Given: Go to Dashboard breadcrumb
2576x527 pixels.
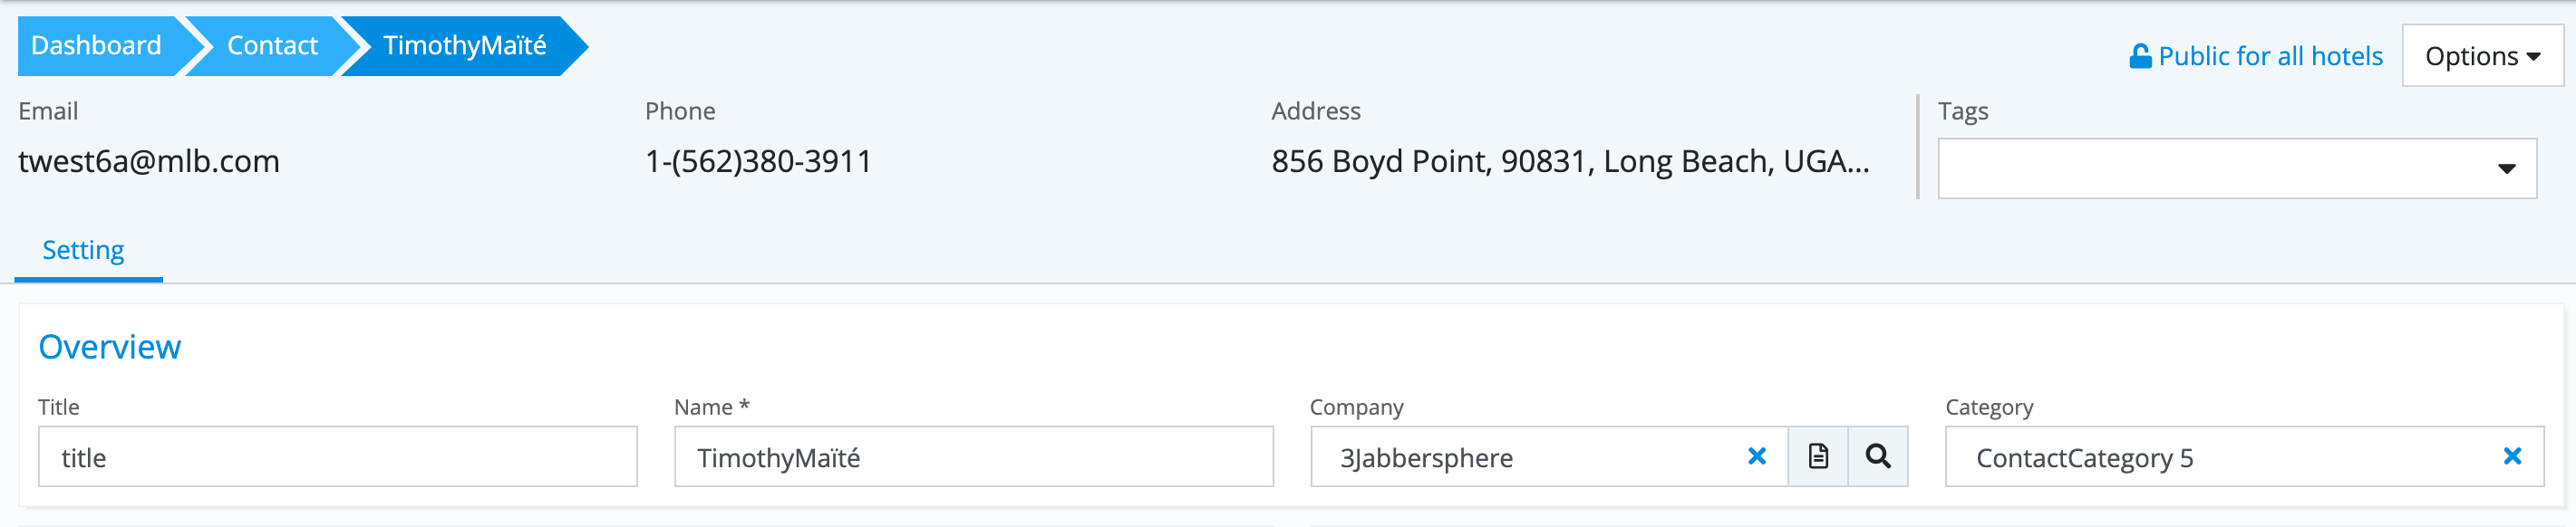Looking at the screenshot, I should click(x=96, y=46).
